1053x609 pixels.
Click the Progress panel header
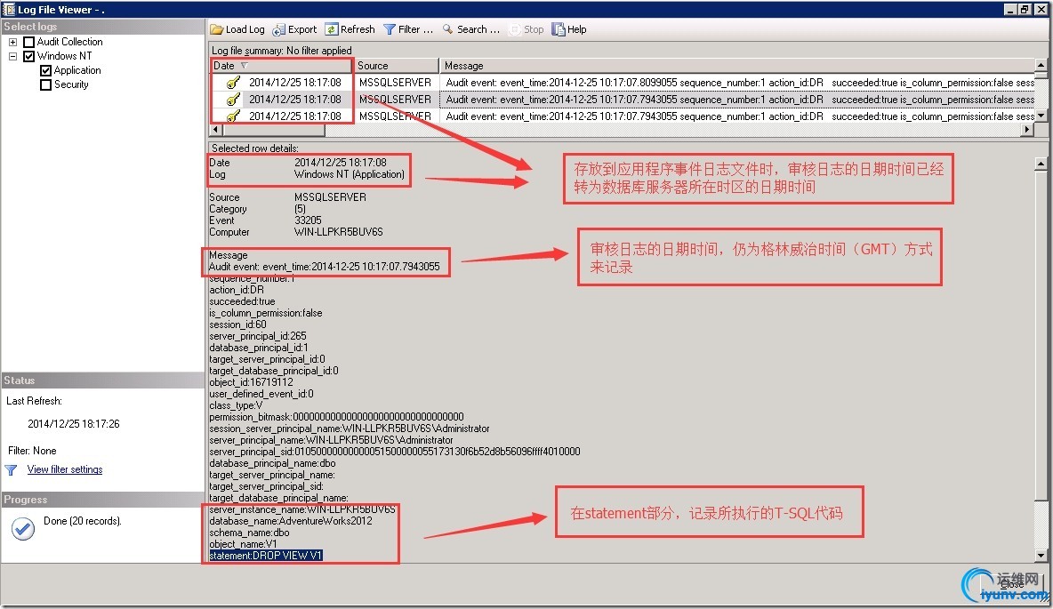pos(102,501)
